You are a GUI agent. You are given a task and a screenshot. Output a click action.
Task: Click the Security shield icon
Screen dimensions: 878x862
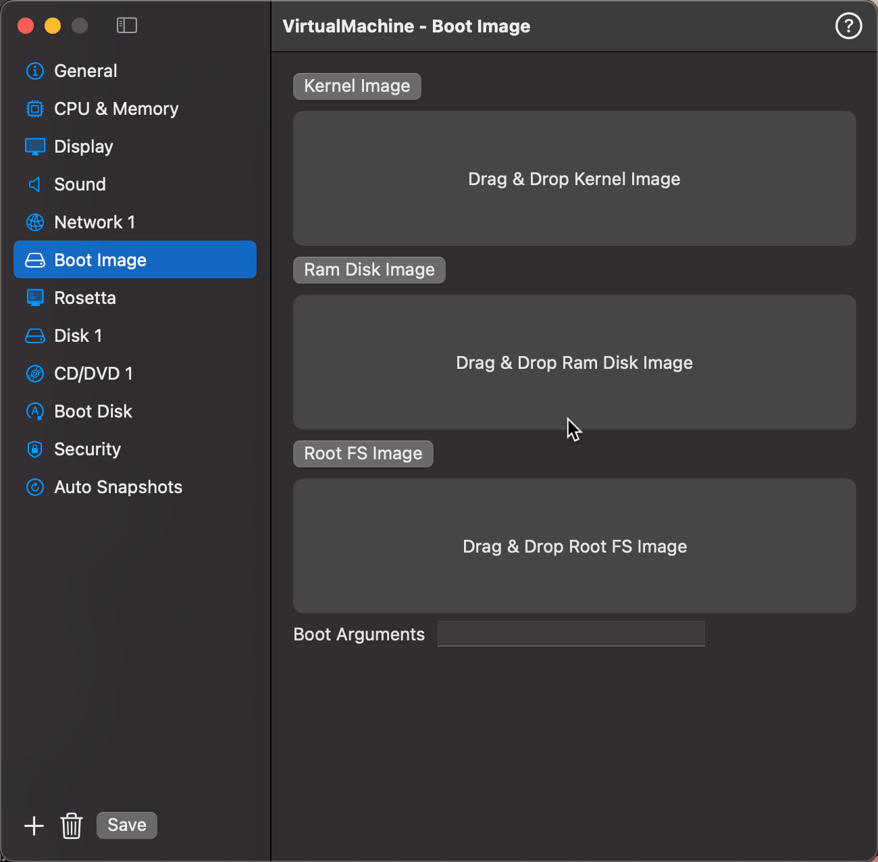[34, 449]
